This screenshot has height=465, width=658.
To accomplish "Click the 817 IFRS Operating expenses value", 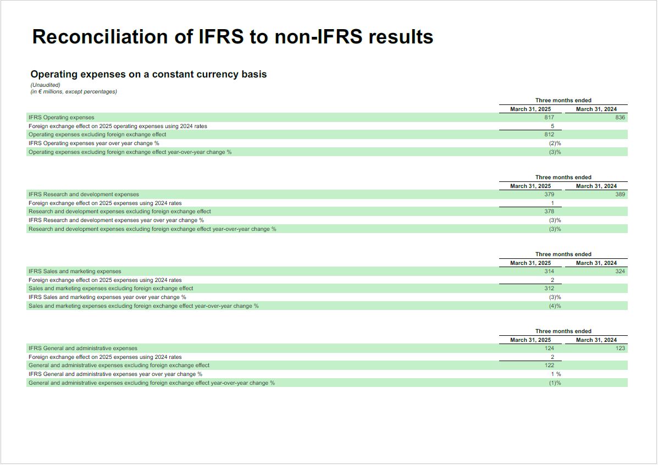I will pyautogui.click(x=549, y=118).
